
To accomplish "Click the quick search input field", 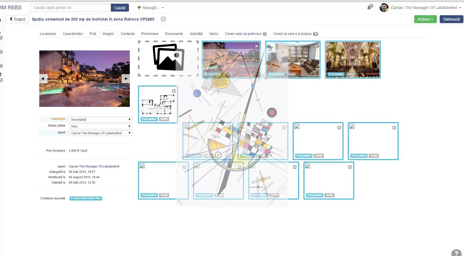I will tap(70, 8).
